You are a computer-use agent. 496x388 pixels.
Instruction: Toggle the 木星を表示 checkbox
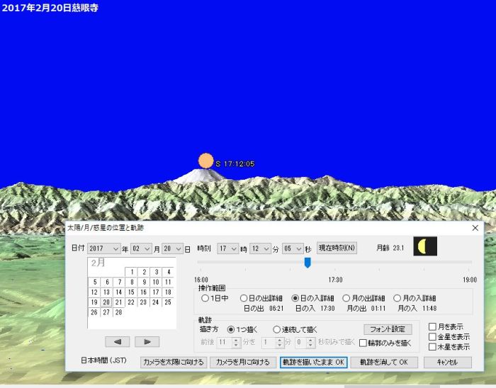[x=432, y=347]
